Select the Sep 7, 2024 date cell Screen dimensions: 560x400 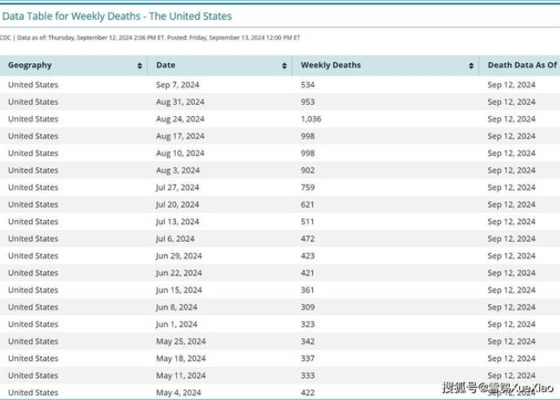point(178,85)
